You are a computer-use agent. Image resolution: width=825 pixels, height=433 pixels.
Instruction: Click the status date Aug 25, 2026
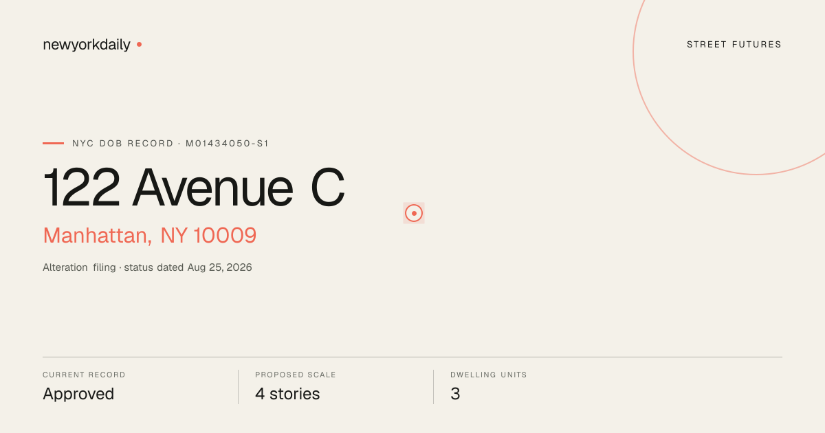(220, 267)
